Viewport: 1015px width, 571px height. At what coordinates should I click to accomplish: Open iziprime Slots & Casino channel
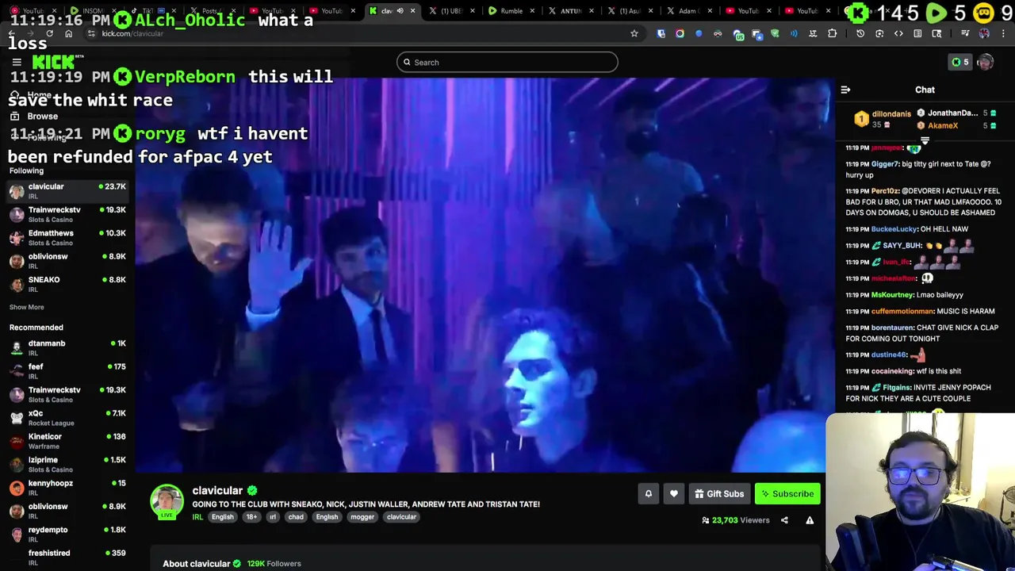[x=67, y=464]
